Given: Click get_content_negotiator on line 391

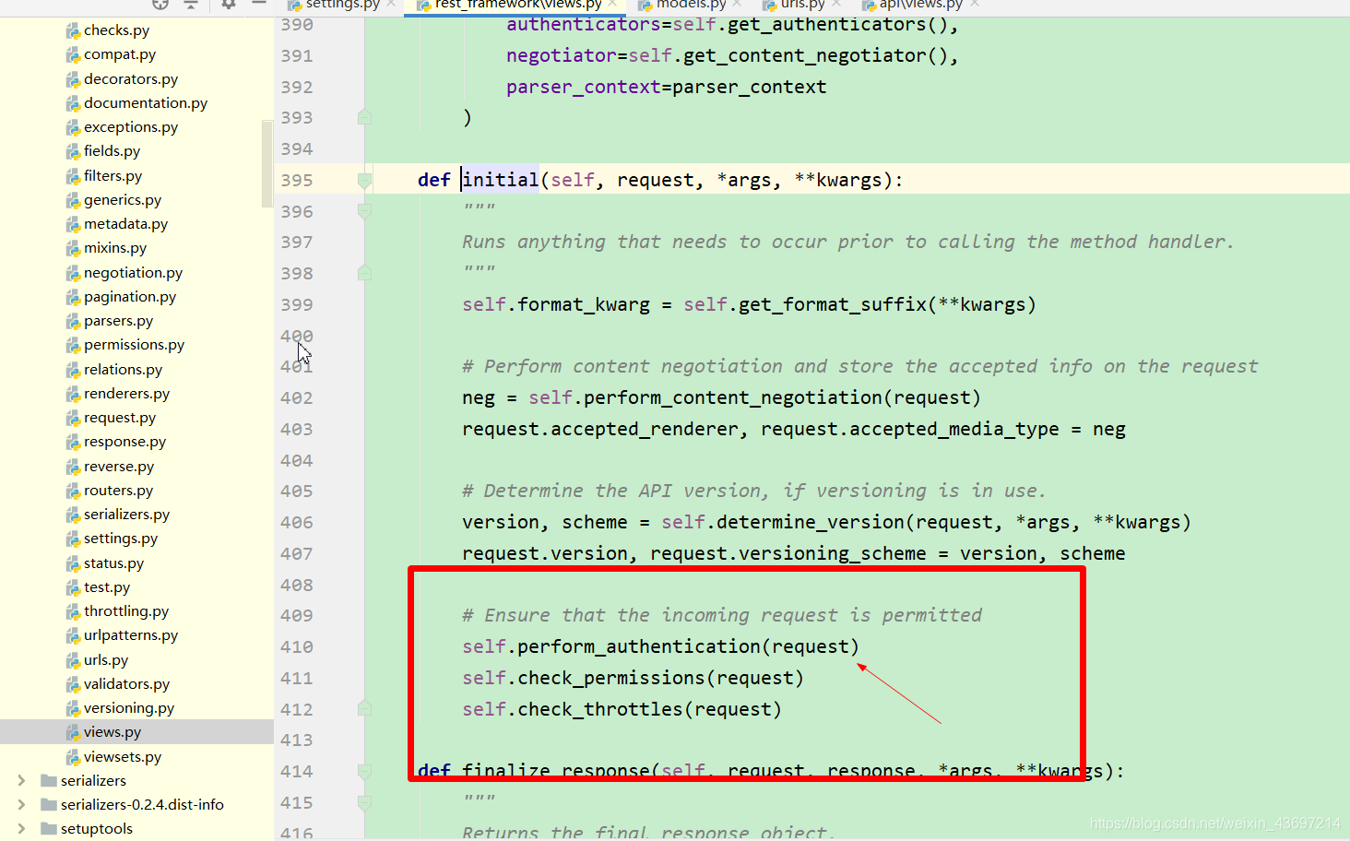Looking at the screenshot, I should pyautogui.click(x=805, y=55).
